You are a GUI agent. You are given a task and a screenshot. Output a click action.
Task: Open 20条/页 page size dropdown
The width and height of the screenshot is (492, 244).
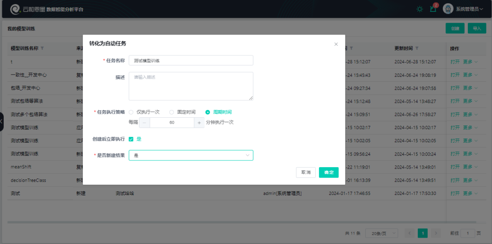[x=382, y=233]
